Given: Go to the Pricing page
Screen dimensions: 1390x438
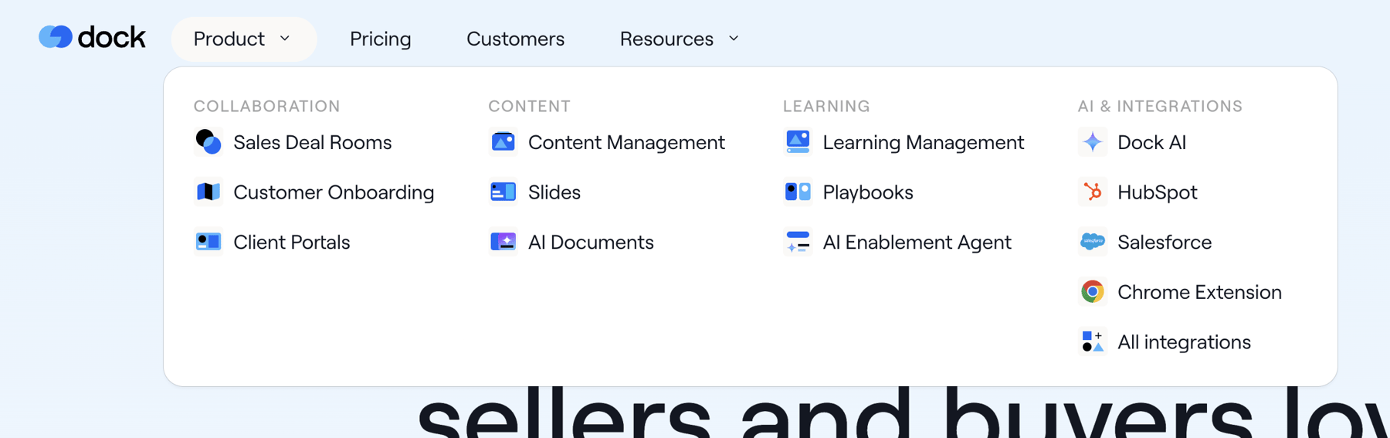Looking at the screenshot, I should pos(381,39).
